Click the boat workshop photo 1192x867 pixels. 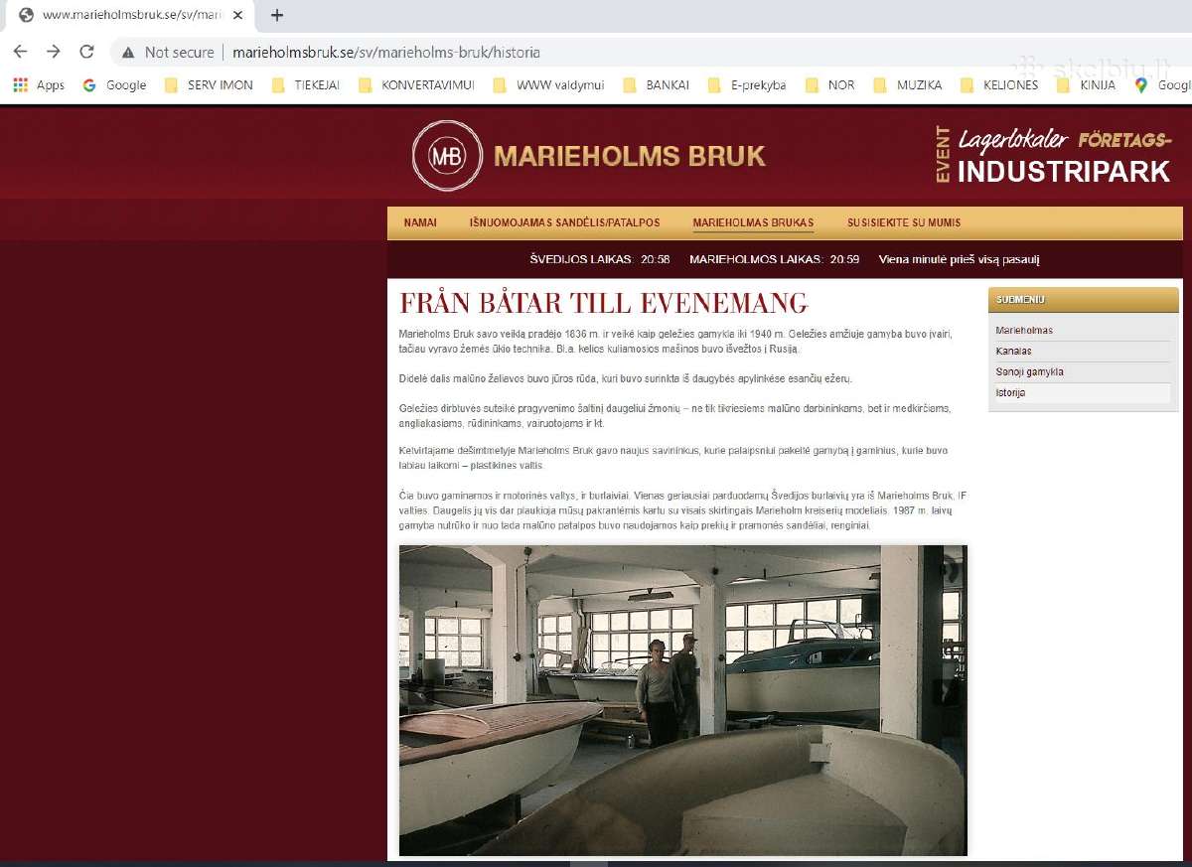[682, 700]
